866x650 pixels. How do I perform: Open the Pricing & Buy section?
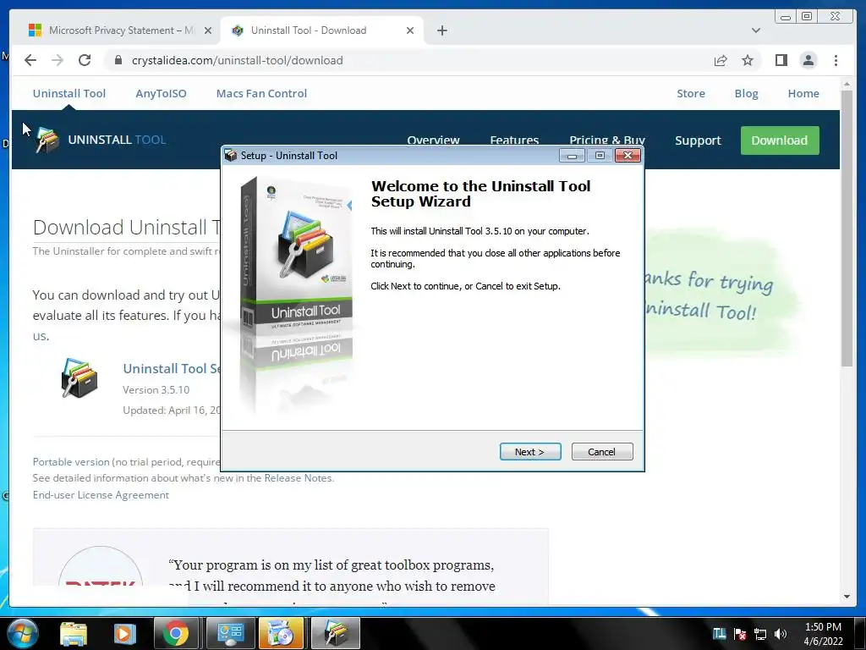pyautogui.click(x=607, y=140)
